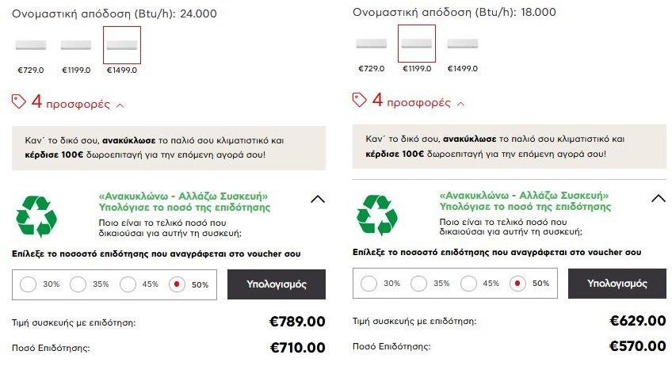Select the €1499.0 air conditioner thumbnail in right panel

tap(463, 44)
